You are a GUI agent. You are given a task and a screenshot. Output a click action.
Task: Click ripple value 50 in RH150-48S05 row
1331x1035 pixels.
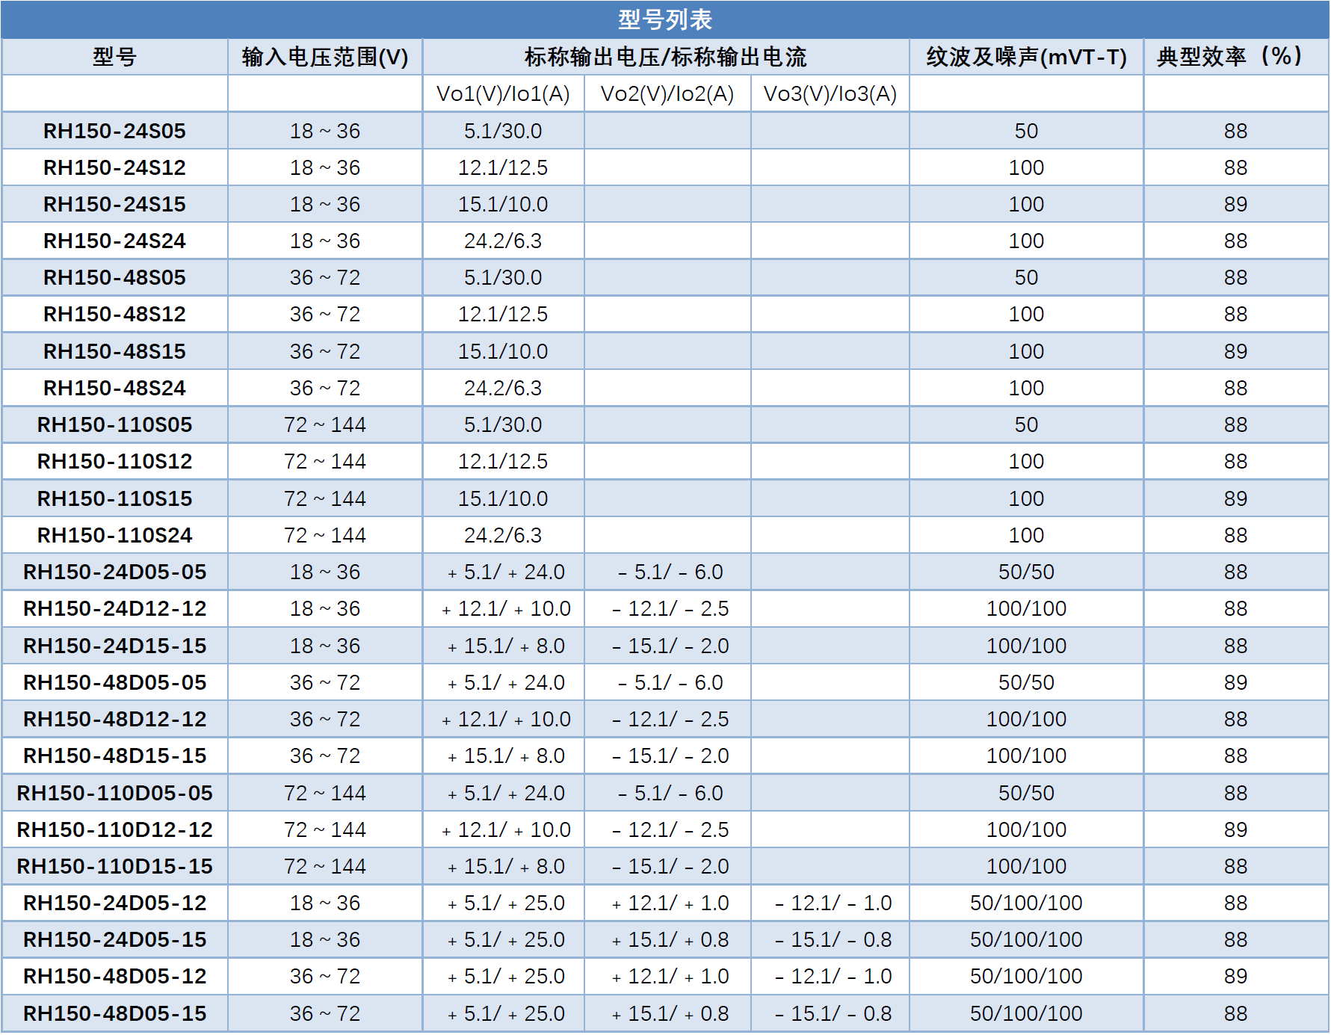point(1026,277)
